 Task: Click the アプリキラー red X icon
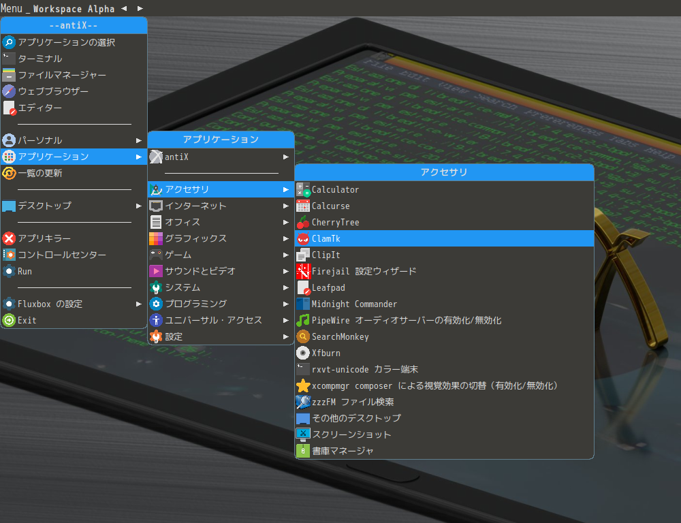click(x=9, y=238)
